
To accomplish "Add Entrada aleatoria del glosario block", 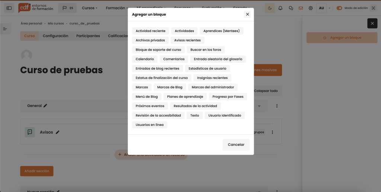I will click(218, 59).
